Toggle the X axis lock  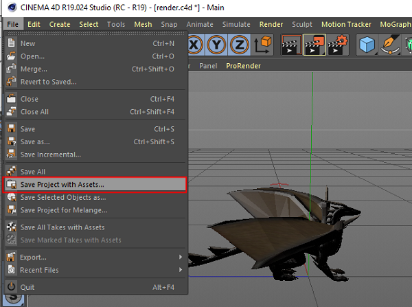[x=194, y=45]
